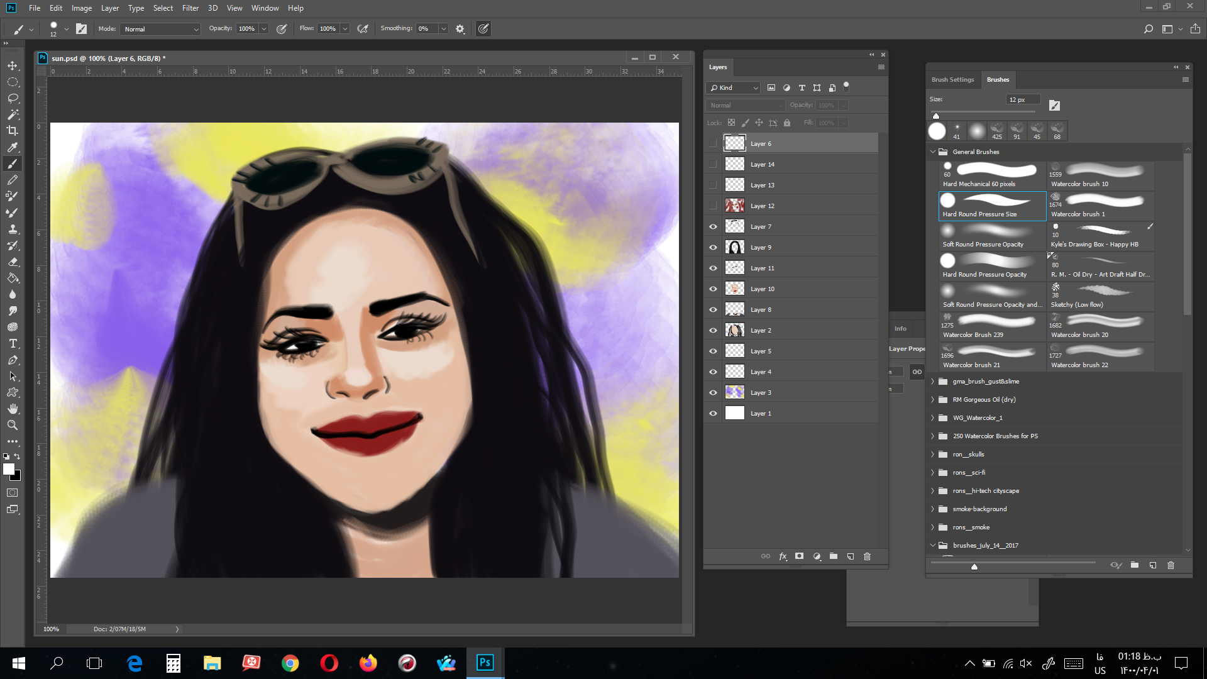
Task: Hide Layer 1 visibility eye
Action: (713, 413)
